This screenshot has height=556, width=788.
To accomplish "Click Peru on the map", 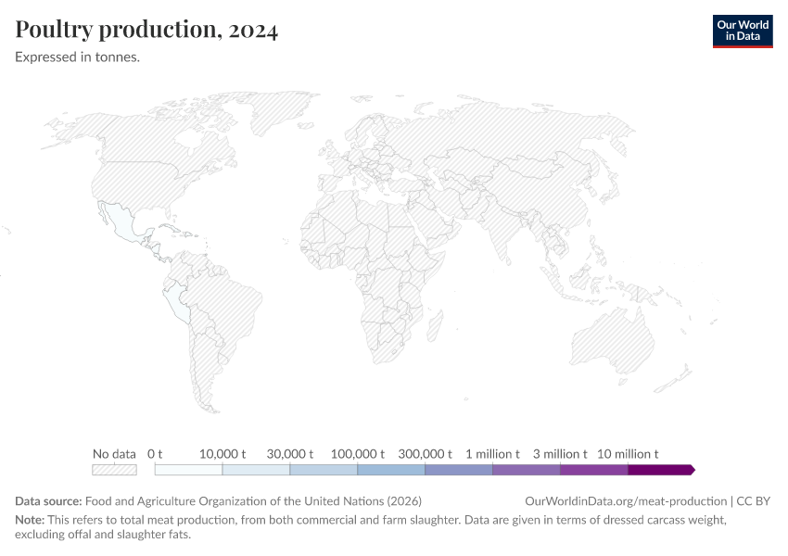I will tap(176, 299).
